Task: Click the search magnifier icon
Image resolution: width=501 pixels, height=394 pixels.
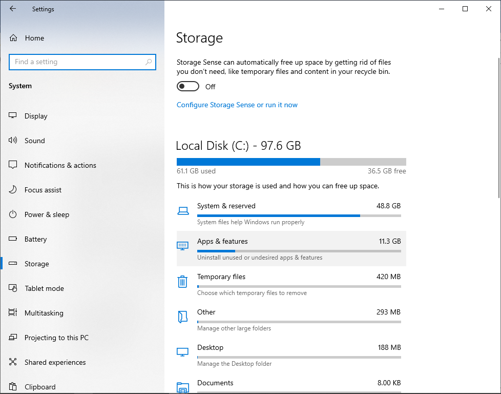Action: point(149,62)
